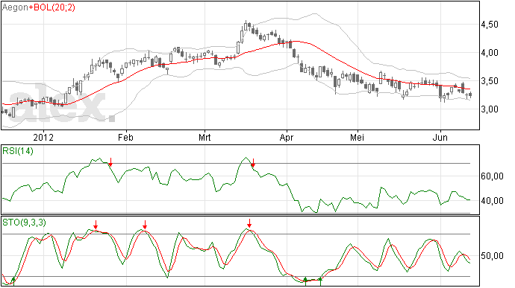Click the first red stochastic sell arrow in January
515x288 pixels.
click(96, 225)
